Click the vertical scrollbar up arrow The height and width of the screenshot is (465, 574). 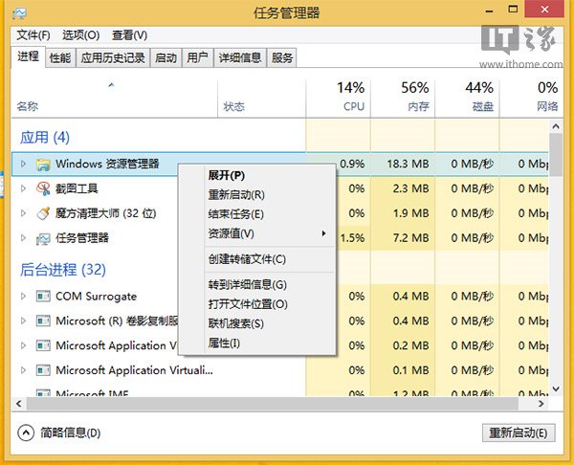(556, 126)
